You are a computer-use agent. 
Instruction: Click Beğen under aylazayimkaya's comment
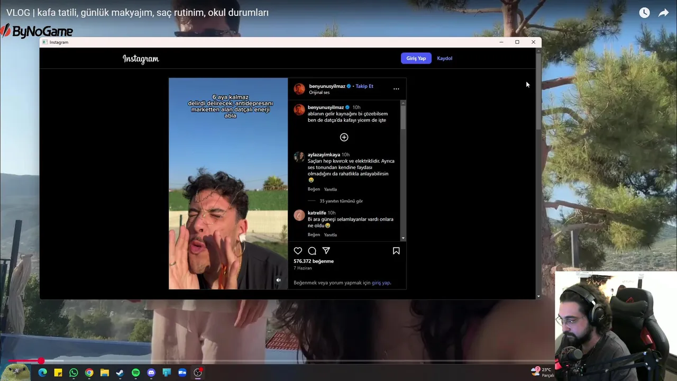tap(314, 189)
